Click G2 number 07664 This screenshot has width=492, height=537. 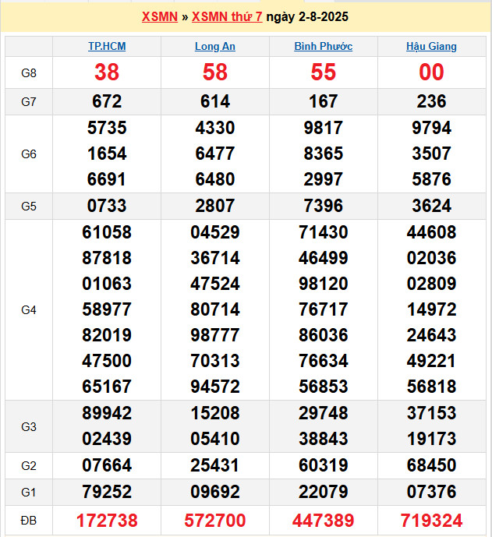(107, 465)
